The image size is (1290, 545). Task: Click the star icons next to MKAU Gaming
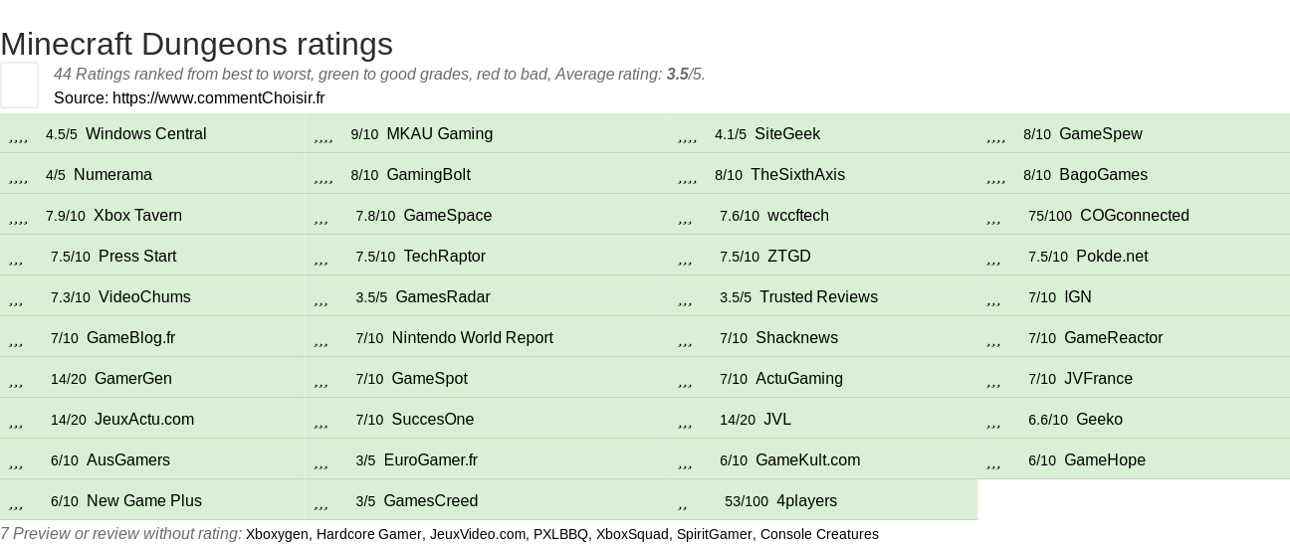pyautogui.click(x=322, y=135)
